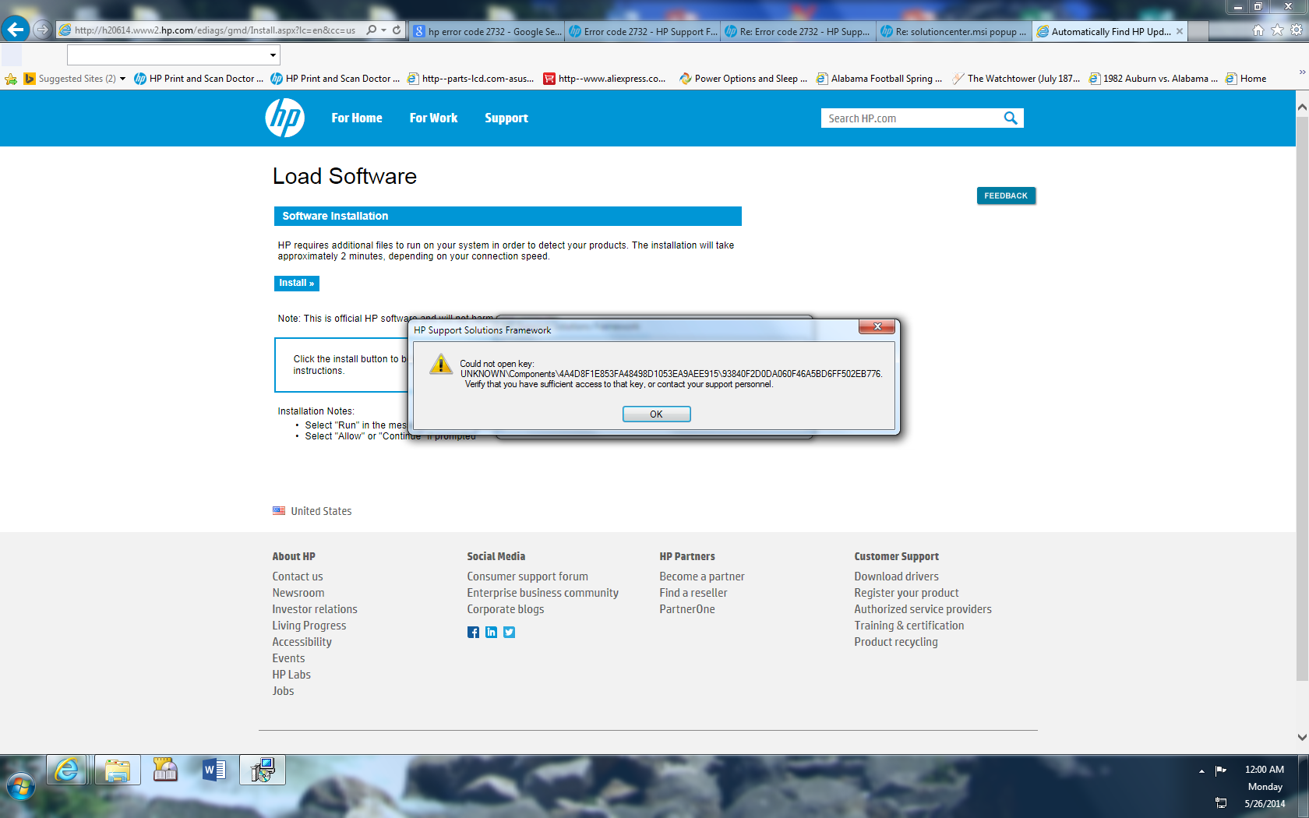Expand Suggested Sites dropdown arrow
Screen dimensions: 1309x818
[x=122, y=79]
